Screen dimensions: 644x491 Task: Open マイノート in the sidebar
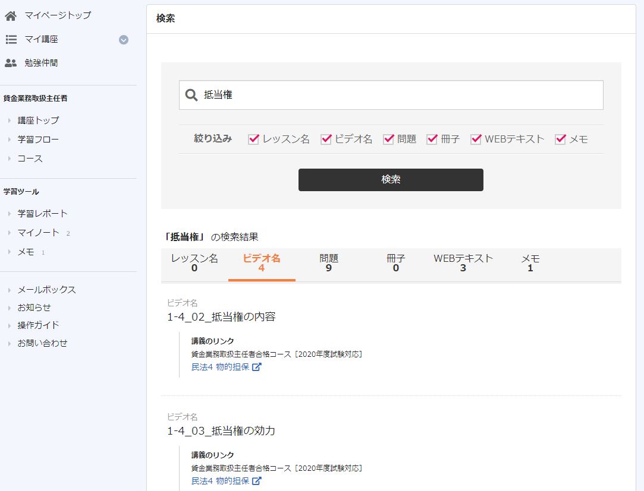pyautogui.click(x=38, y=233)
